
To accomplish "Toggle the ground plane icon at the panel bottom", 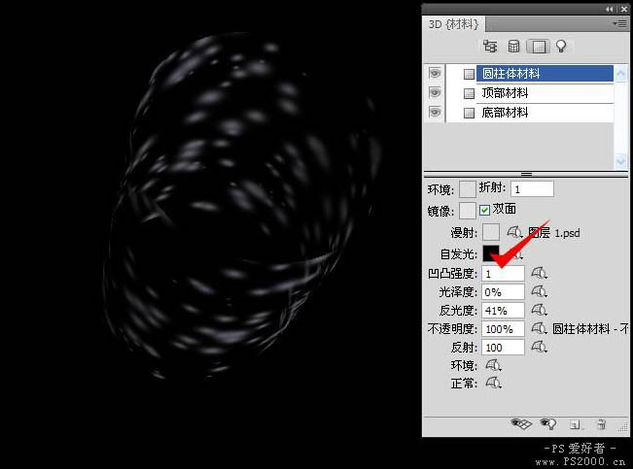I will (521, 423).
